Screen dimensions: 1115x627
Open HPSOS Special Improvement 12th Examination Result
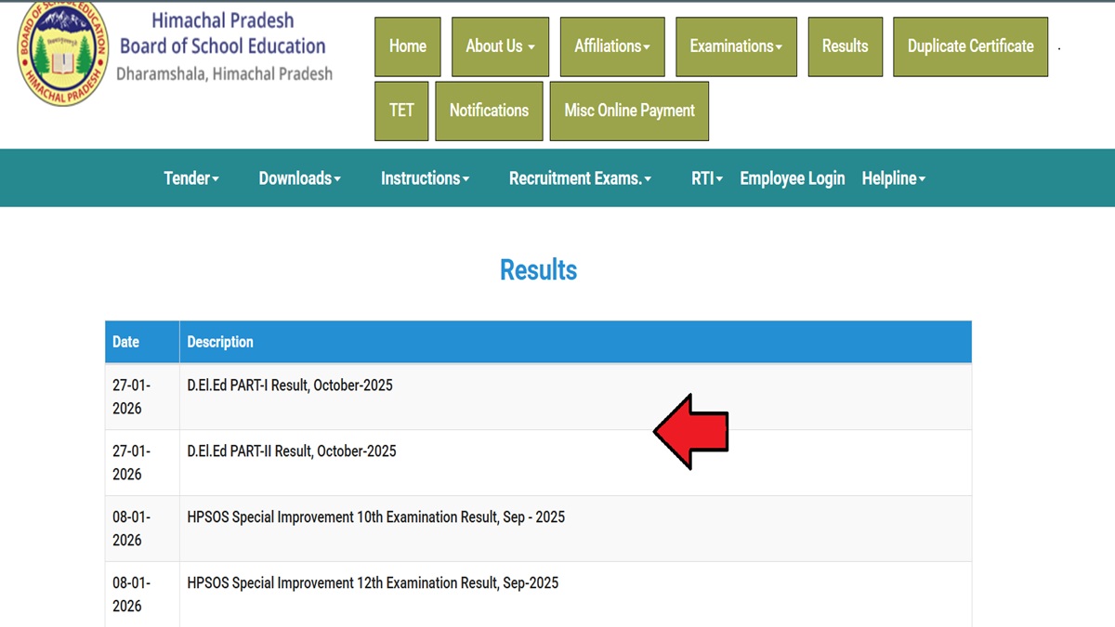[x=374, y=582]
